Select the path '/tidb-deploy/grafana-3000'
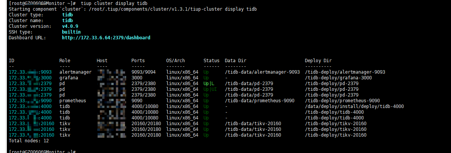Viewport: 451px width, 153px height. [x=338, y=78]
